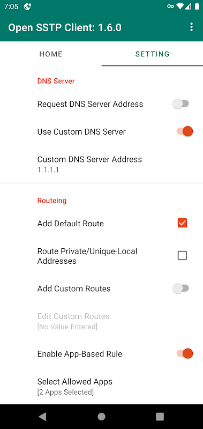Viewport: 203px width, 429px height.
Task: Select the SETTING tab
Action: (x=152, y=54)
